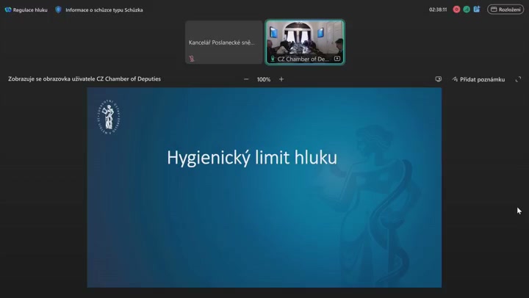Click the red recording indicator icon
529x298 pixels.
click(x=456, y=10)
